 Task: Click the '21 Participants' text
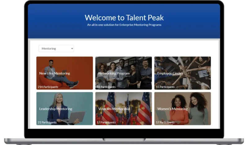47,122
